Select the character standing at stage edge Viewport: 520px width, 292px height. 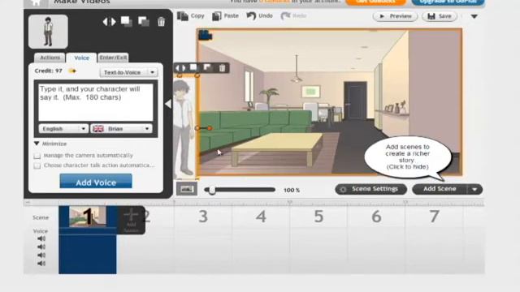pos(184,127)
